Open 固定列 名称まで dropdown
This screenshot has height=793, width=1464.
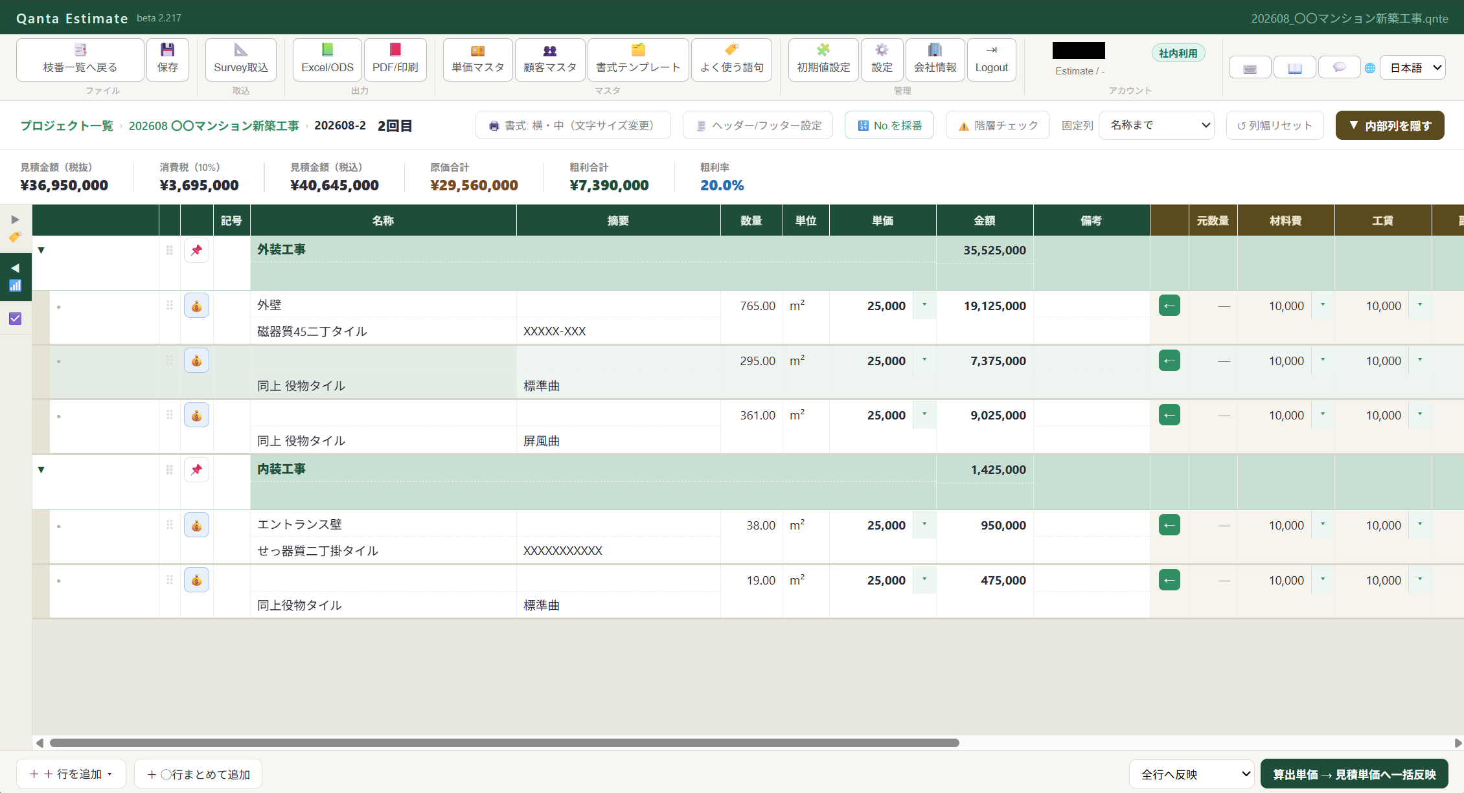(1156, 125)
